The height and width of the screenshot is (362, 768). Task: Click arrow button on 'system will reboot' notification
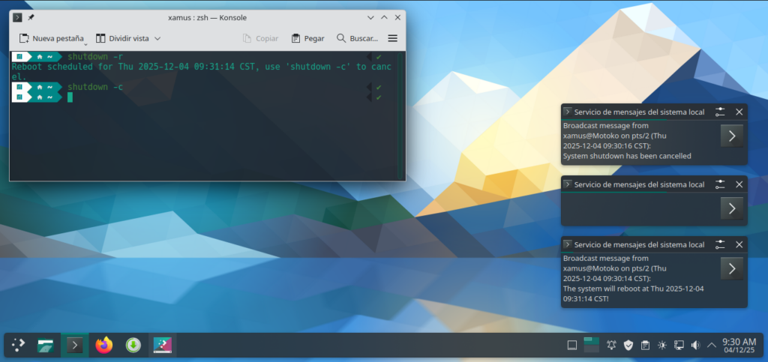732,268
